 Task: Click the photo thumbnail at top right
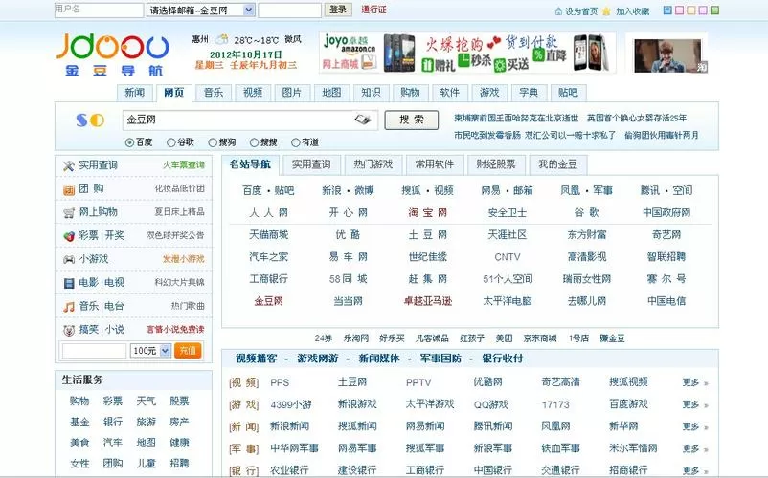(x=667, y=55)
